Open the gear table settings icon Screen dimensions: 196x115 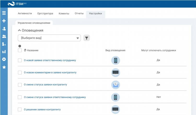tap(20, 46)
